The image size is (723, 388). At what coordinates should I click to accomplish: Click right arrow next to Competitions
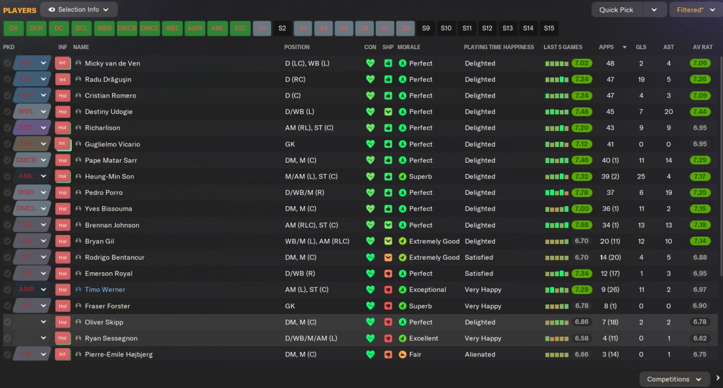tap(717, 378)
